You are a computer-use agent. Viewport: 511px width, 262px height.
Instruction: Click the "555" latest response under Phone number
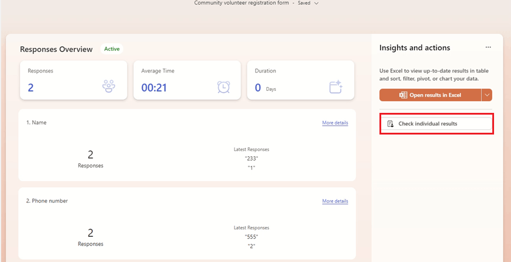[x=251, y=237]
